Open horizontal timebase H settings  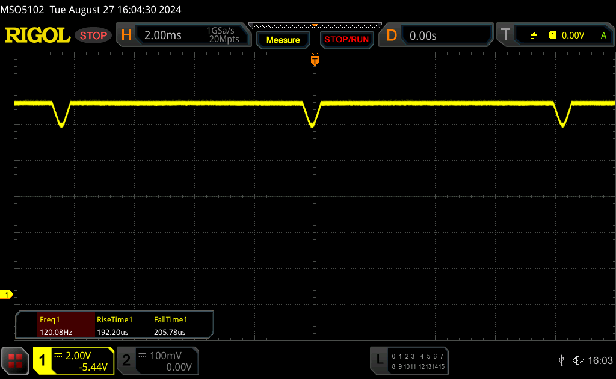126,35
